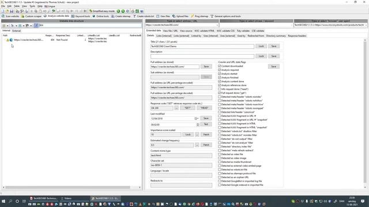Open the first dropdown arrow in the structure toolbar

7,25
